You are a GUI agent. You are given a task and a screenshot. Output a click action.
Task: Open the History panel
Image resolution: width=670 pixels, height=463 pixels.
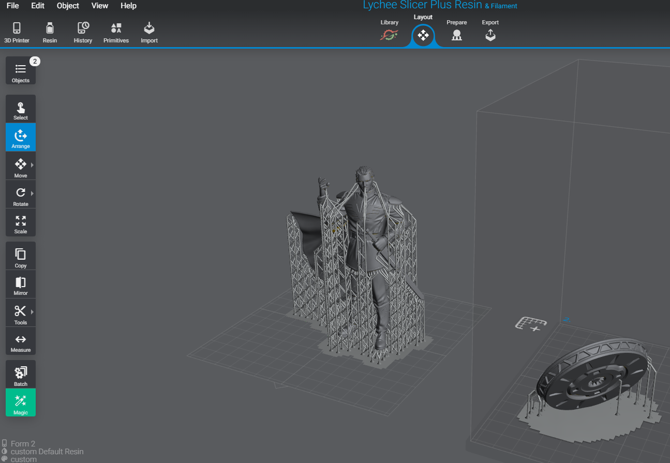[83, 33]
